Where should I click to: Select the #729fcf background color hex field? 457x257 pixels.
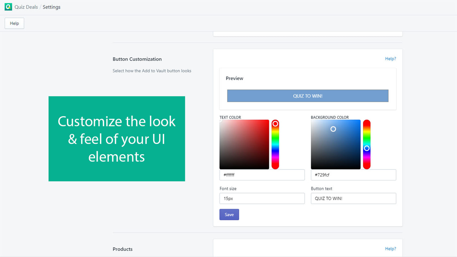point(353,175)
